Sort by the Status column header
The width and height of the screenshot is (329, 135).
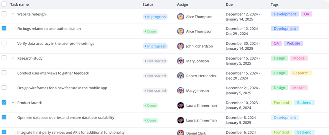(x=148, y=4)
